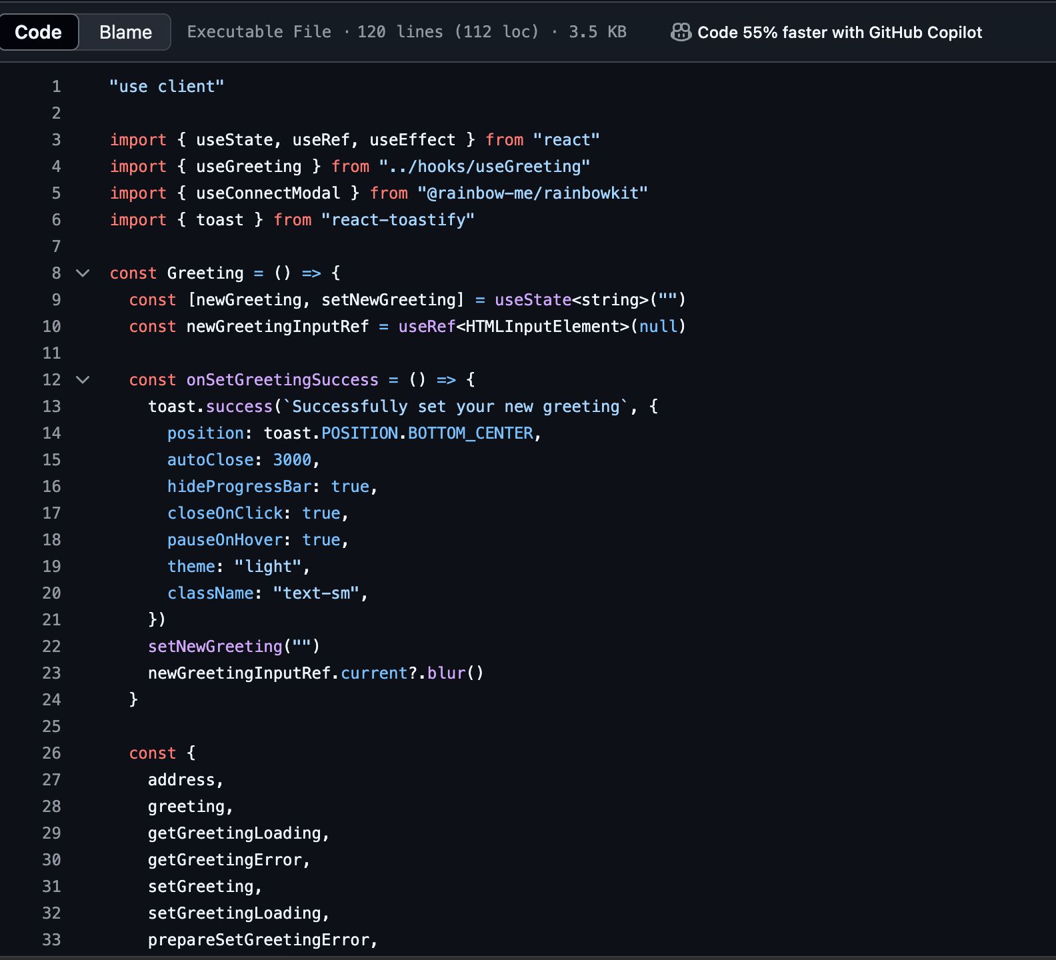
Task: Click prepareSetGreetingError on line 33
Action: (x=258, y=939)
